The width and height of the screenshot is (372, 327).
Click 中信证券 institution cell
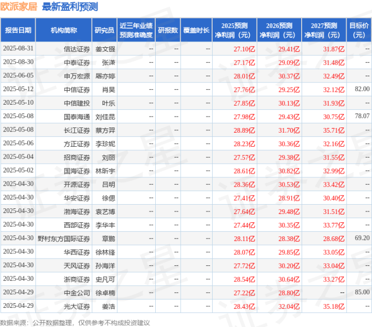click(77, 90)
